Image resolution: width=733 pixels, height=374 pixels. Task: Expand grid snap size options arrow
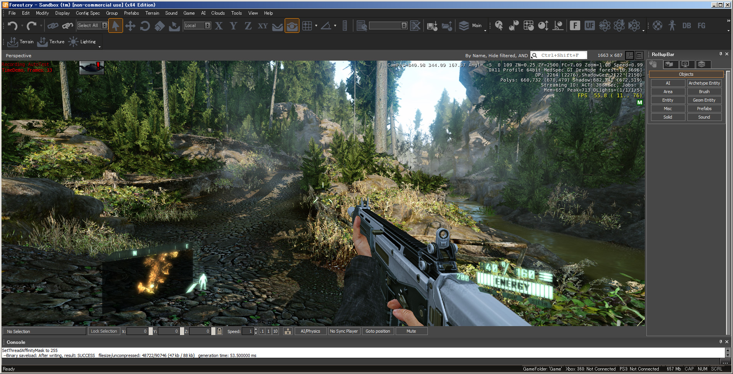[x=316, y=26]
